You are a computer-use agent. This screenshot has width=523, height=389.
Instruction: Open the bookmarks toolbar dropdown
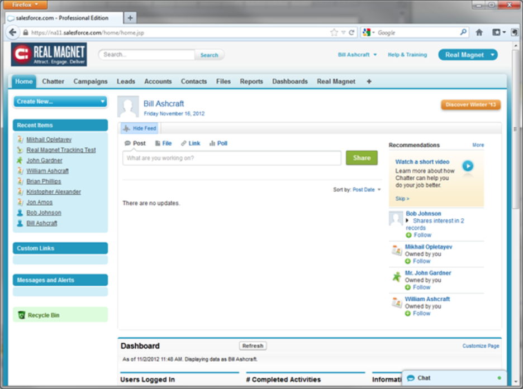[x=500, y=32]
